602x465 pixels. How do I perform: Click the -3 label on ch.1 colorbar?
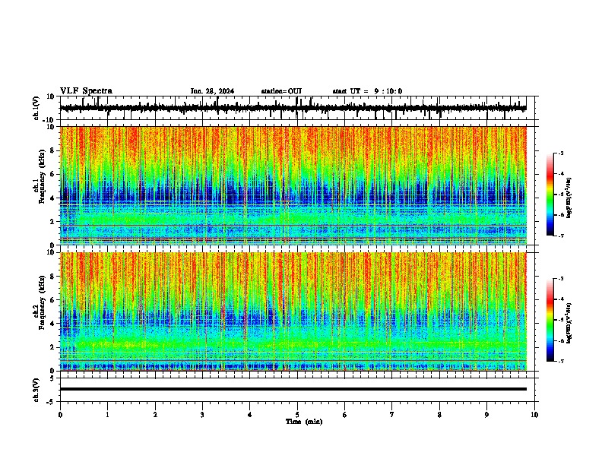click(560, 153)
